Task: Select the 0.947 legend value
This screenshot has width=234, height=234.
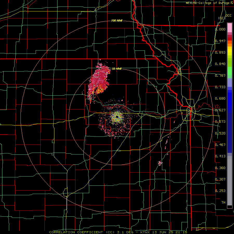Action: point(220,41)
